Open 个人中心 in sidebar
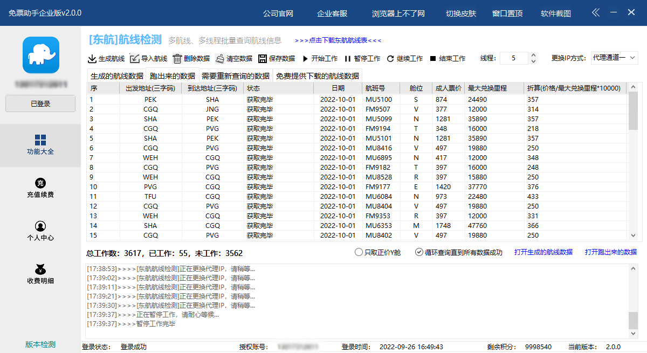The height and width of the screenshot is (353, 647). tap(40, 231)
